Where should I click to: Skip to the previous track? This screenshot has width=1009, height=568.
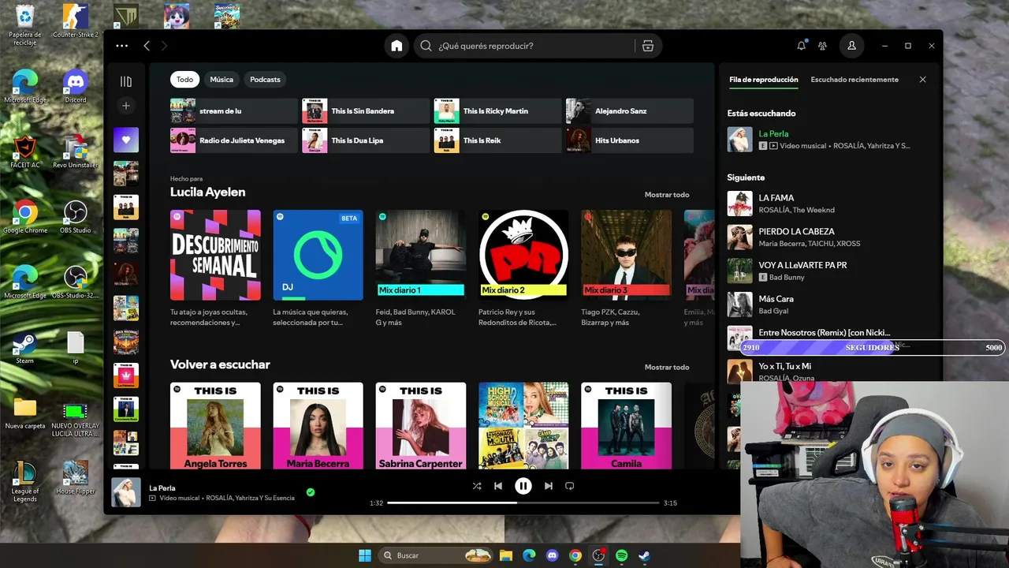(x=498, y=486)
